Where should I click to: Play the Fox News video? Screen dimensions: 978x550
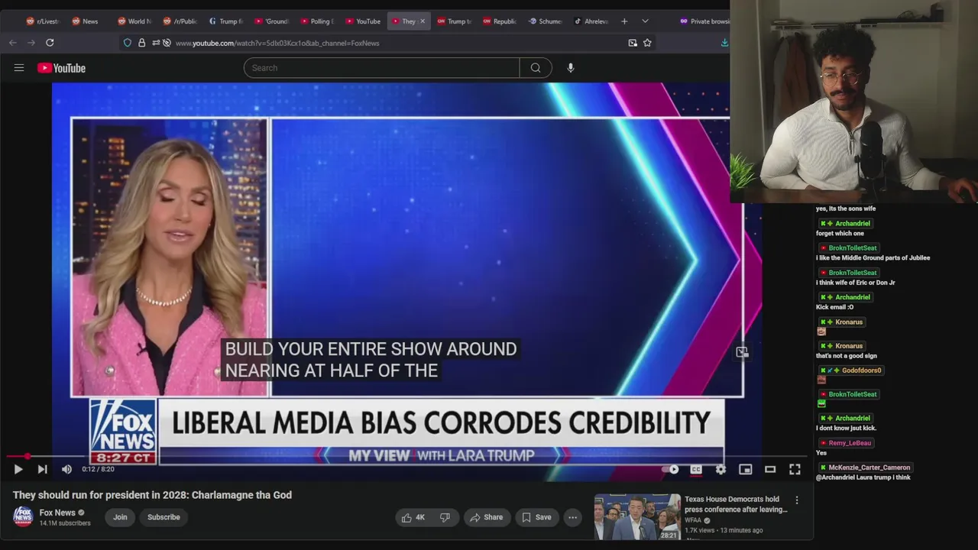18,469
